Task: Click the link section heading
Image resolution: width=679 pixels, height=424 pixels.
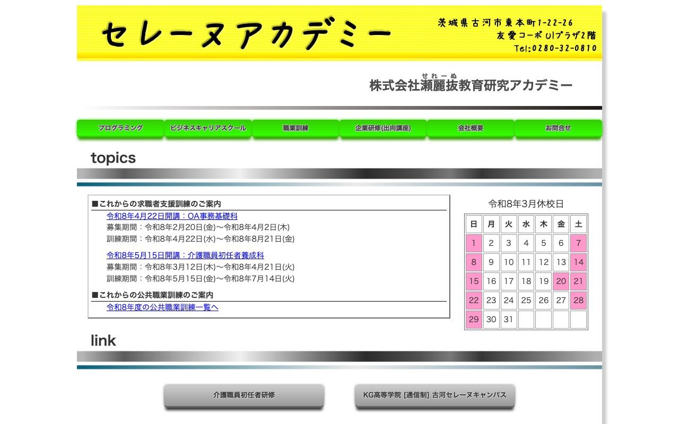Action: pyautogui.click(x=103, y=340)
